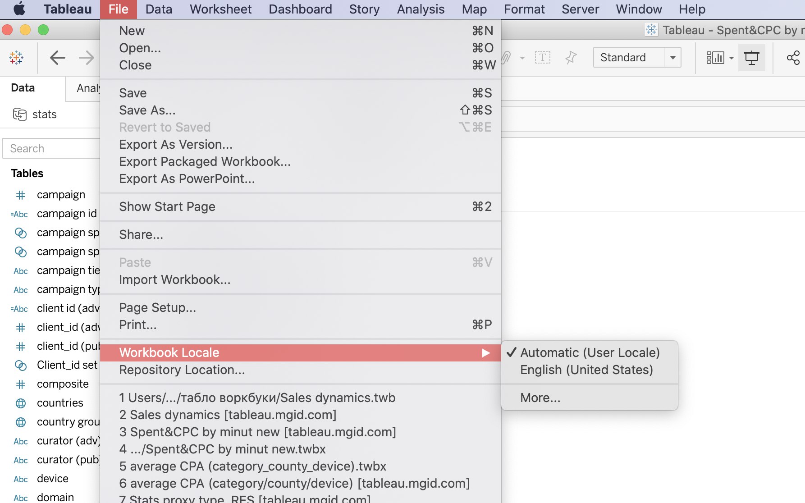Click the Search fields input
This screenshot has width=805, height=503.
[51, 148]
